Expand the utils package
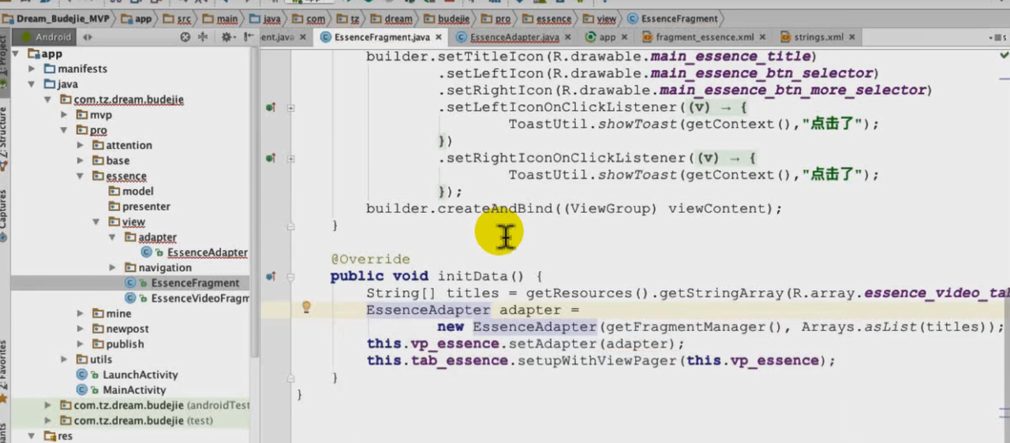 (65, 359)
